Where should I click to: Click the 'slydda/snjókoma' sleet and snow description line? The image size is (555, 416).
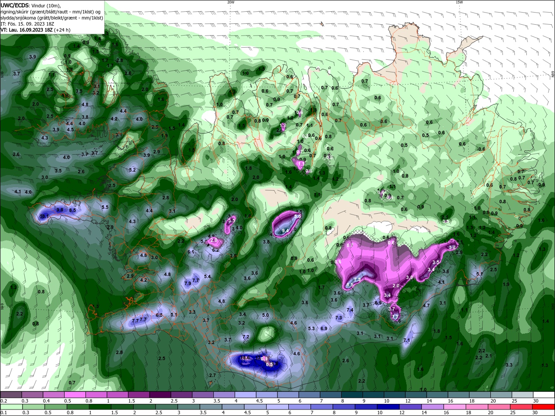pyautogui.click(x=52, y=18)
